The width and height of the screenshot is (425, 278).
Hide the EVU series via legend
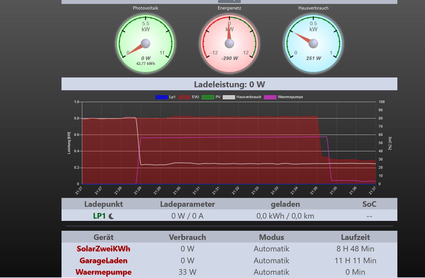click(x=184, y=97)
